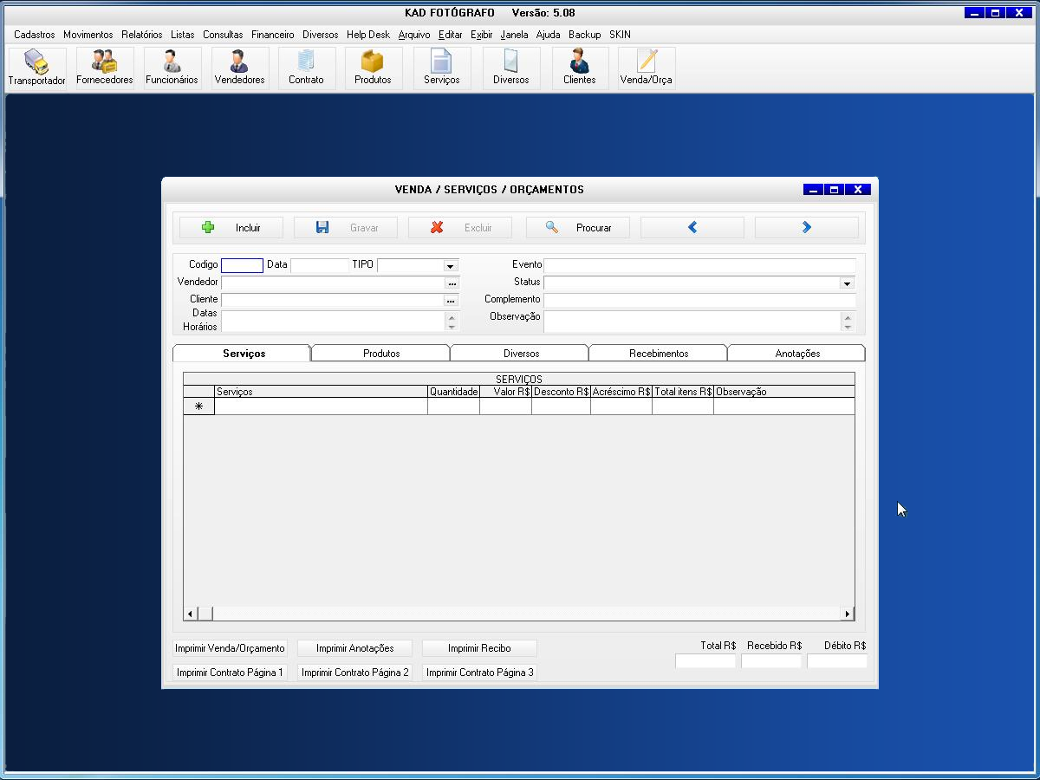
Task: Click the Incluir button
Action: tap(231, 227)
